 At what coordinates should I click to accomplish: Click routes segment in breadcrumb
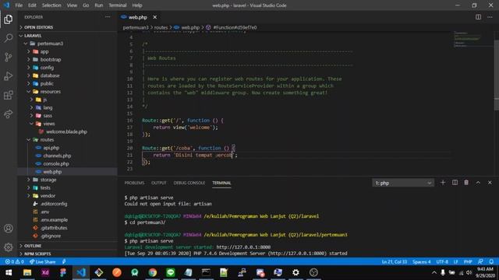coord(161,28)
